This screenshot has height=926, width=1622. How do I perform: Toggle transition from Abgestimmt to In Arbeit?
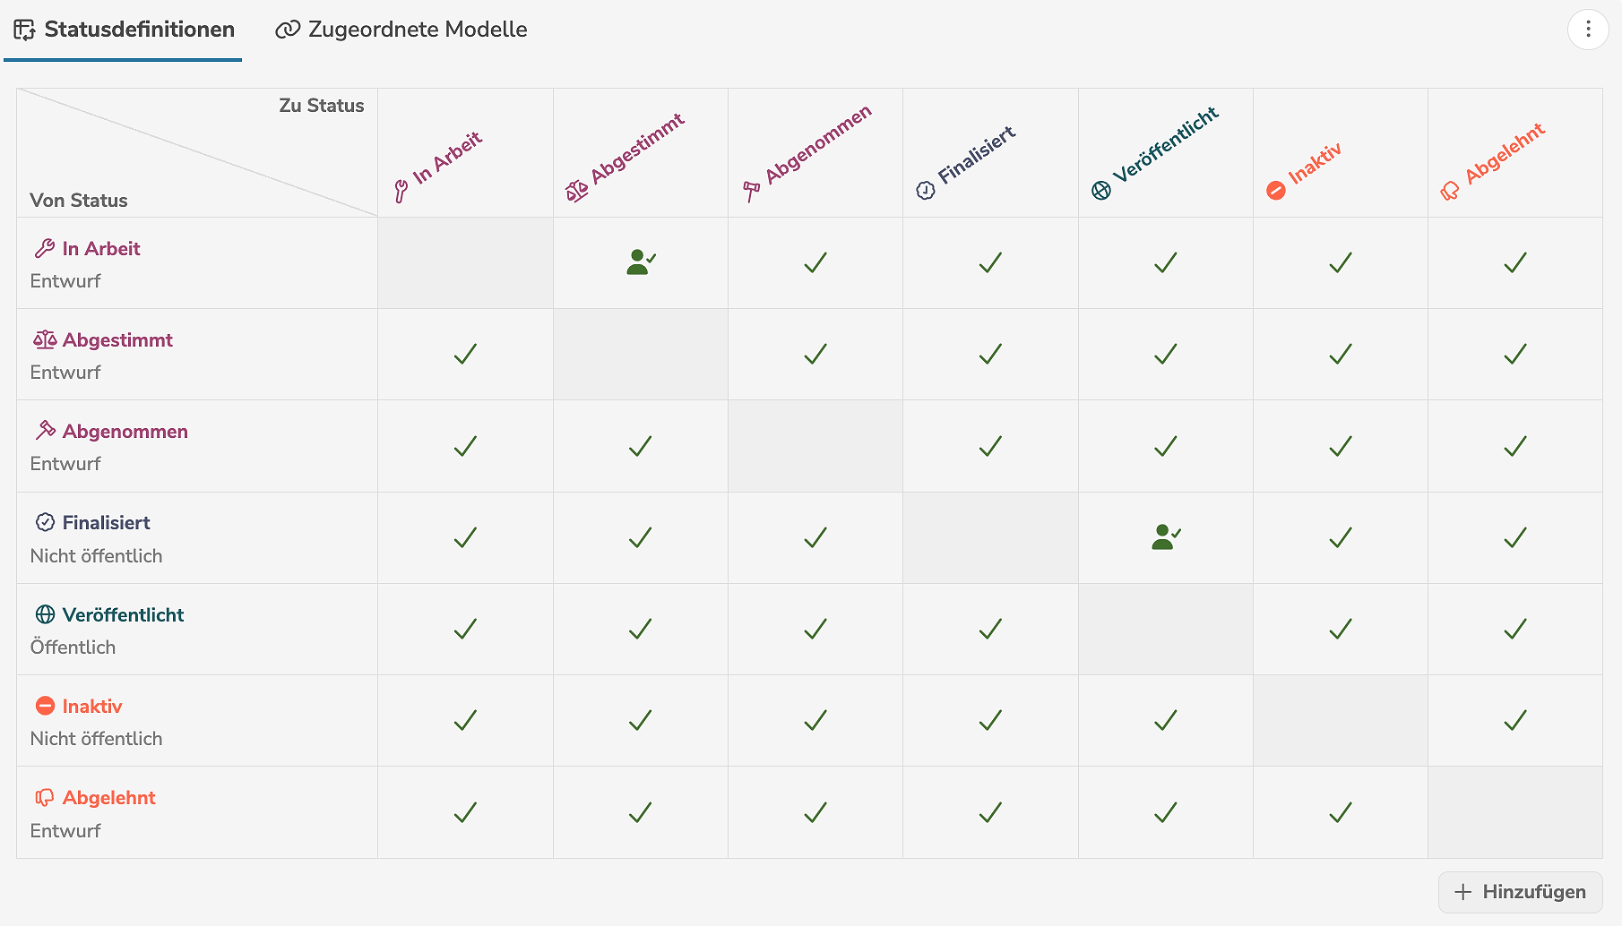pos(464,355)
